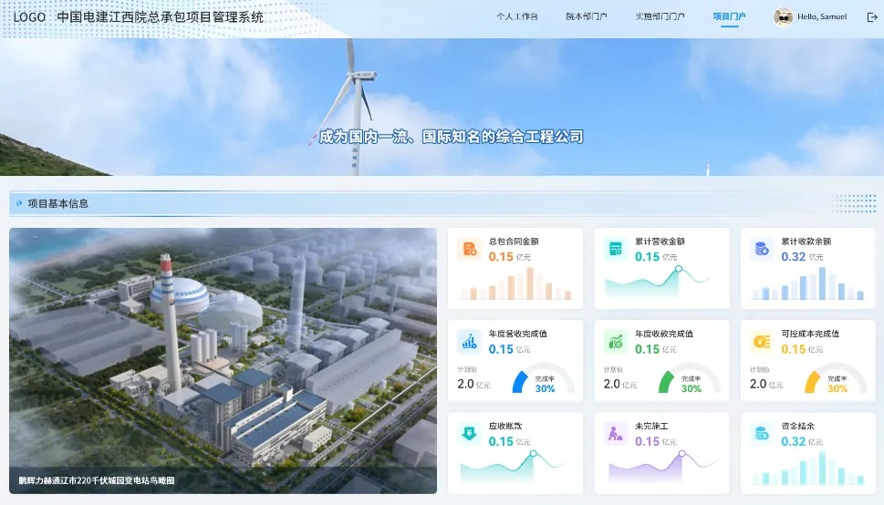Click the blue 年度营收 completion gauge
Screen dimensions: 884x505
(543, 377)
